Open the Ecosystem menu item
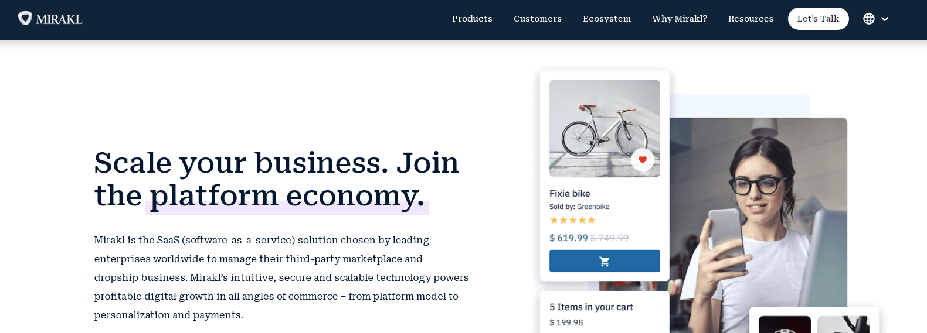 (x=606, y=19)
